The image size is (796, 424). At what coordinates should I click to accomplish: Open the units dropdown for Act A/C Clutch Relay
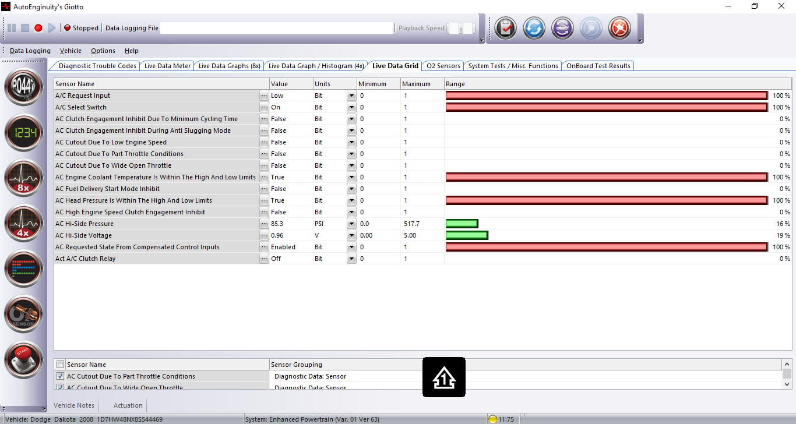tap(351, 259)
